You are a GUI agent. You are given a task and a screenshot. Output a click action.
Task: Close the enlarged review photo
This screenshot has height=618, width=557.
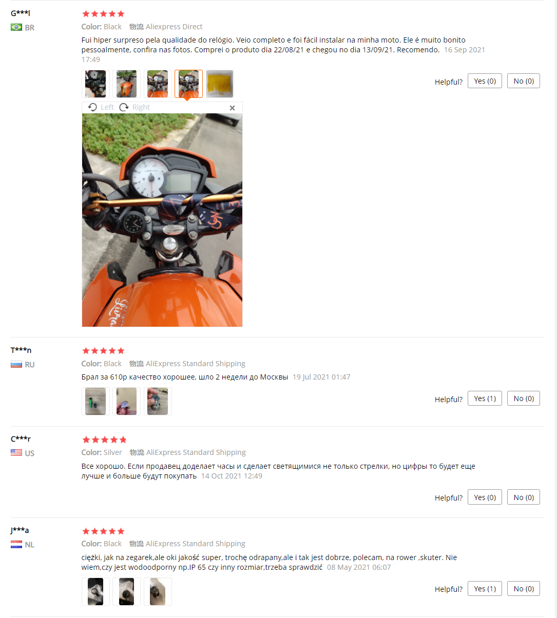232,108
